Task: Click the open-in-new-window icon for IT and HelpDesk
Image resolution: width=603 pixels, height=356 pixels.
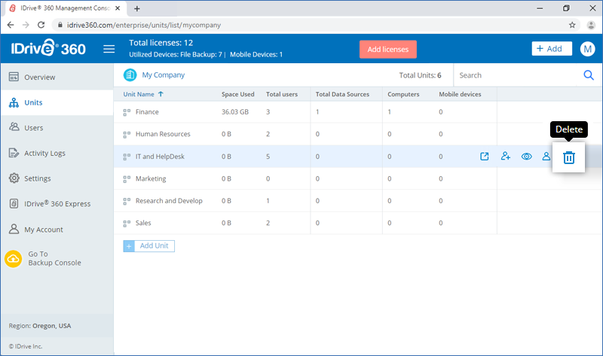Action: tap(484, 157)
